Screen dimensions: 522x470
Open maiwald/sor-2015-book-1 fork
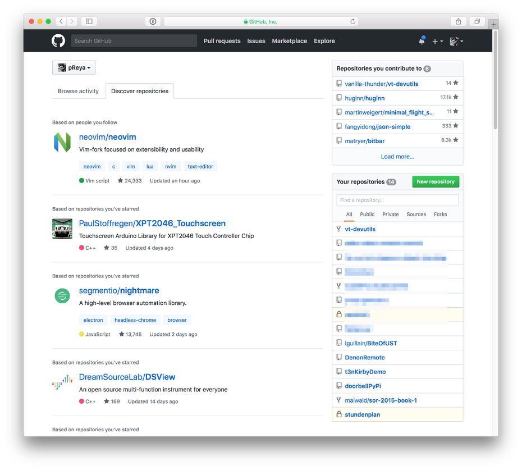tap(381, 401)
